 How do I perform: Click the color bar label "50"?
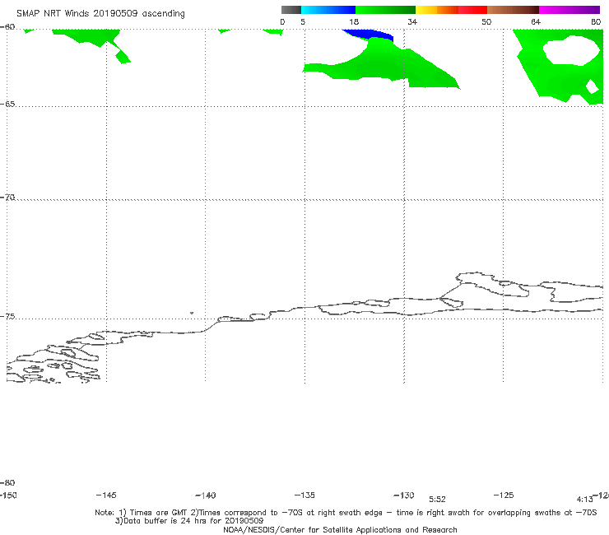[486, 22]
